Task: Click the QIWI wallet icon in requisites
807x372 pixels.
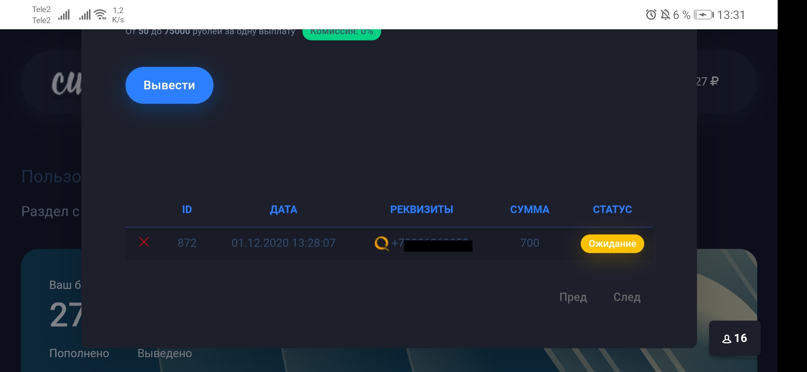Action: [x=381, y=244]
